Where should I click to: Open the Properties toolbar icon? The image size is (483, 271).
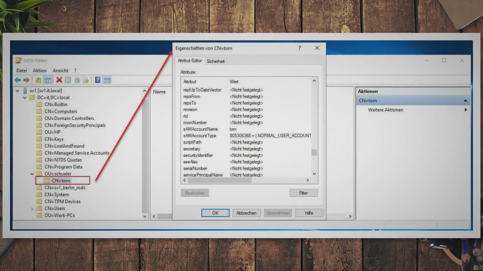[x=68, y=80]
